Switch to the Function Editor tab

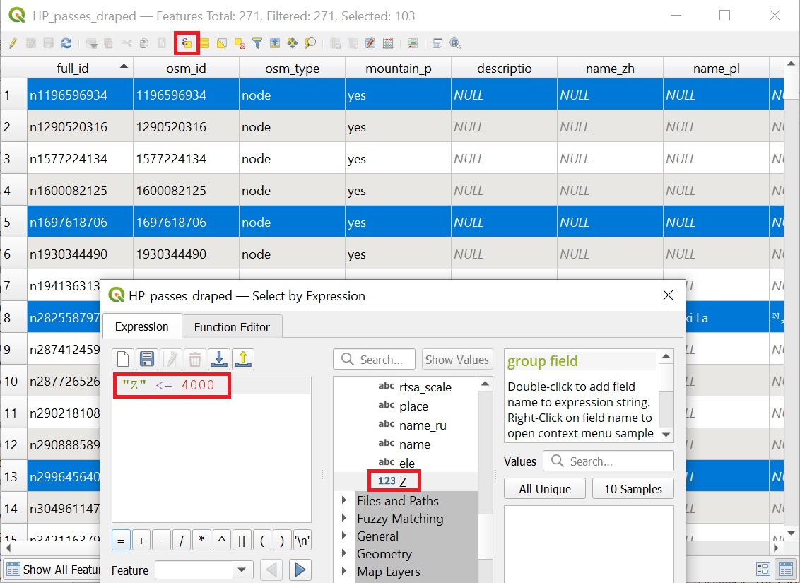pyautogui.click(x=232, y=327)
